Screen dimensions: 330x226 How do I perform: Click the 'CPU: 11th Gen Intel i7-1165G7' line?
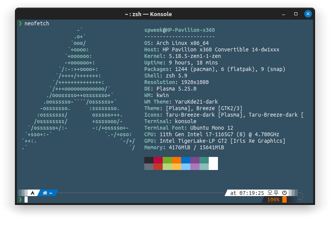pos(212,134)
